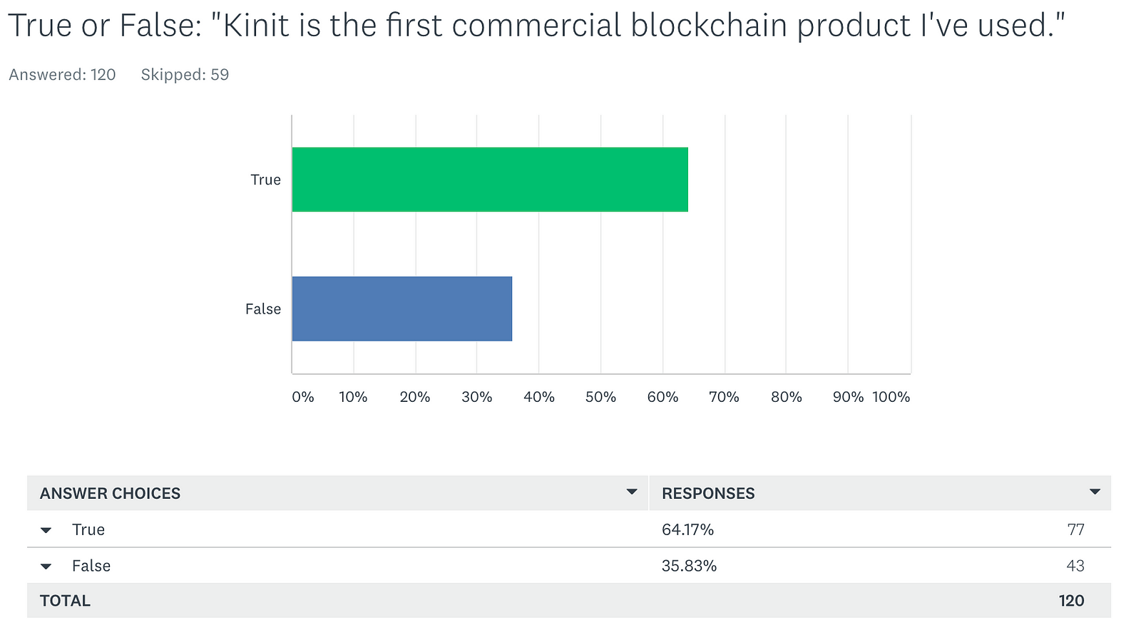Click the RESPONSES header text
The height and width of the screenshot is (637, 1141).
[x=708, y=493]
